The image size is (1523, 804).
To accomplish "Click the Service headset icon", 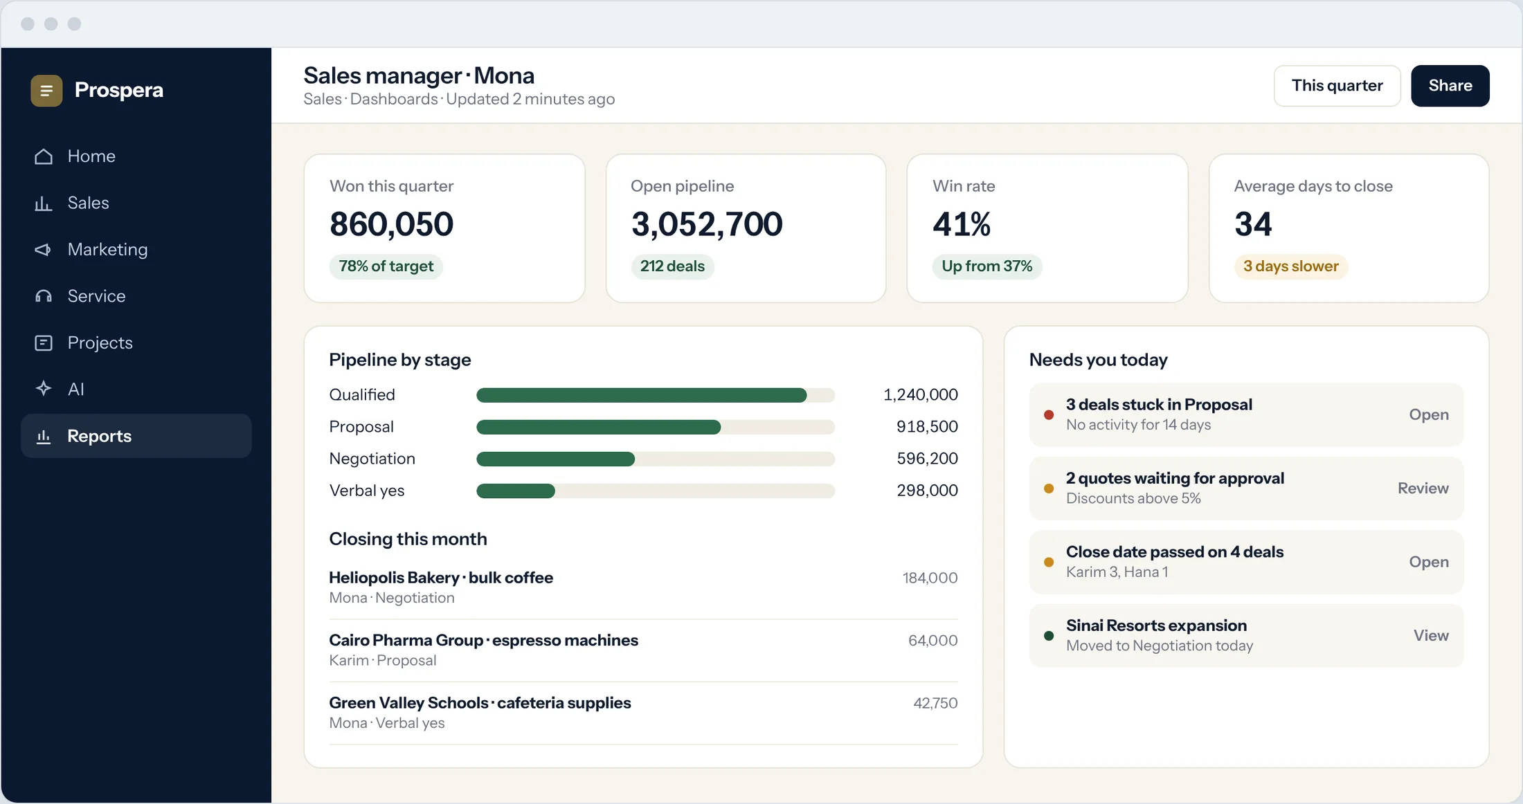I will 44,296.
